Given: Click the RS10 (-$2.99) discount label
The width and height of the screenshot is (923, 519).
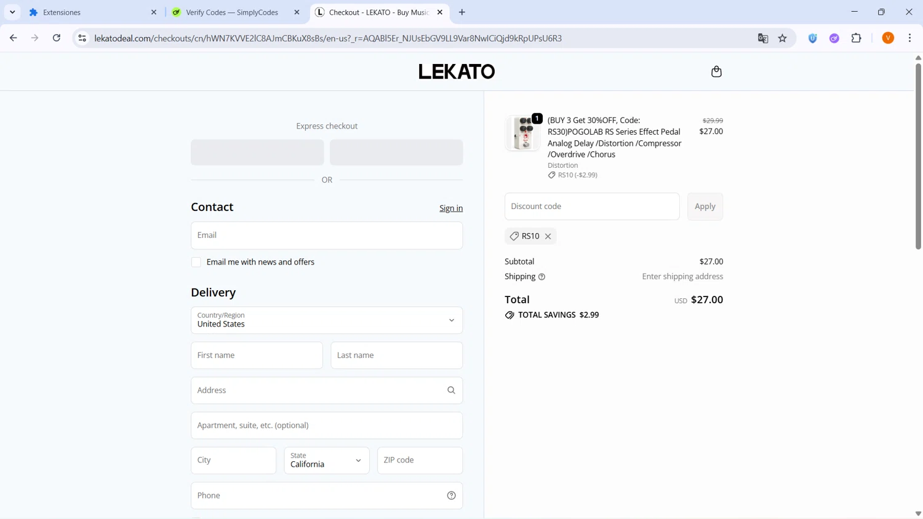Looking at the screenshot, I should click(x=572, y=175).
